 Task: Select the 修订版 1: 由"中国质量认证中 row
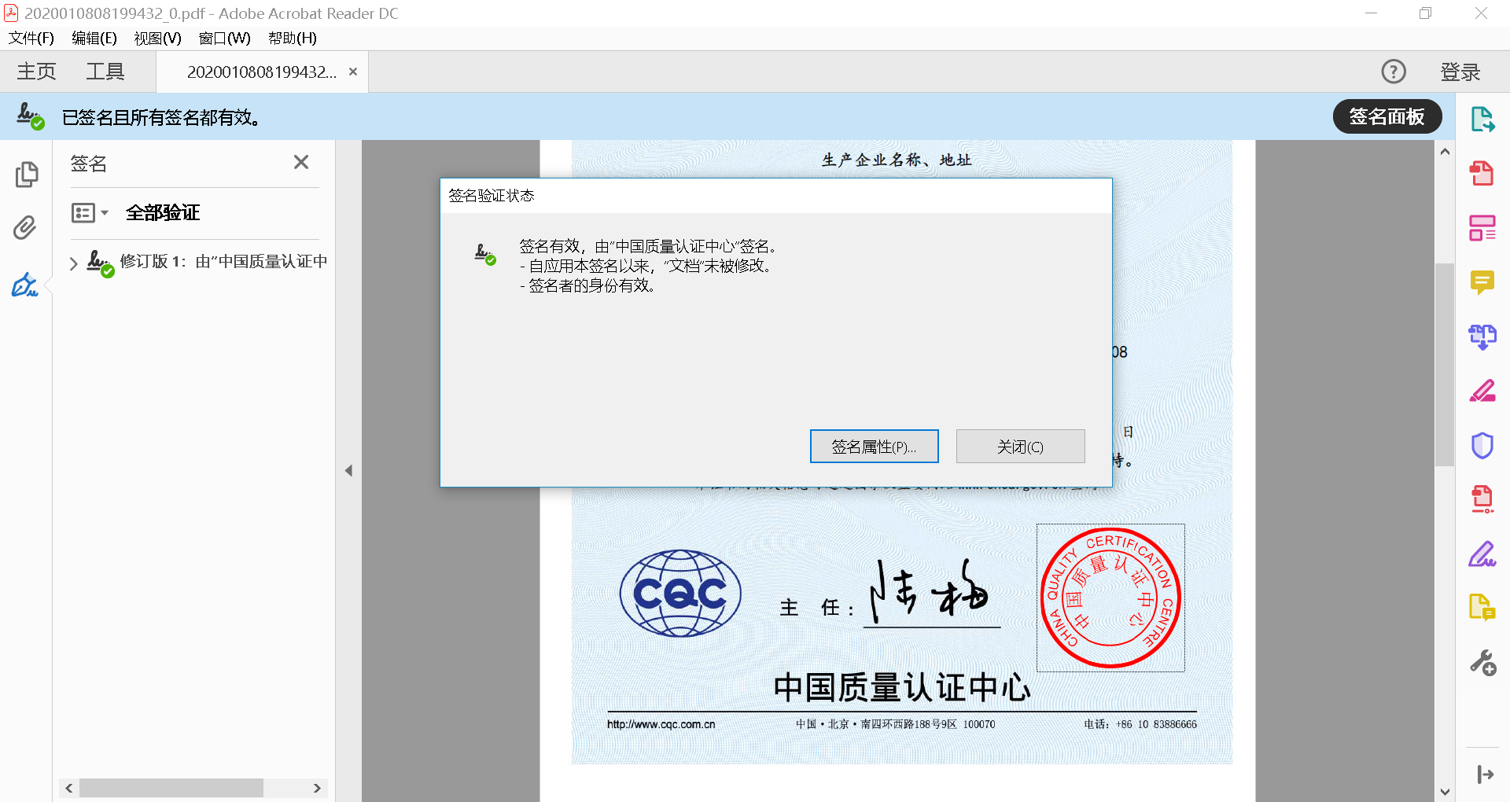tap(223, 262)
